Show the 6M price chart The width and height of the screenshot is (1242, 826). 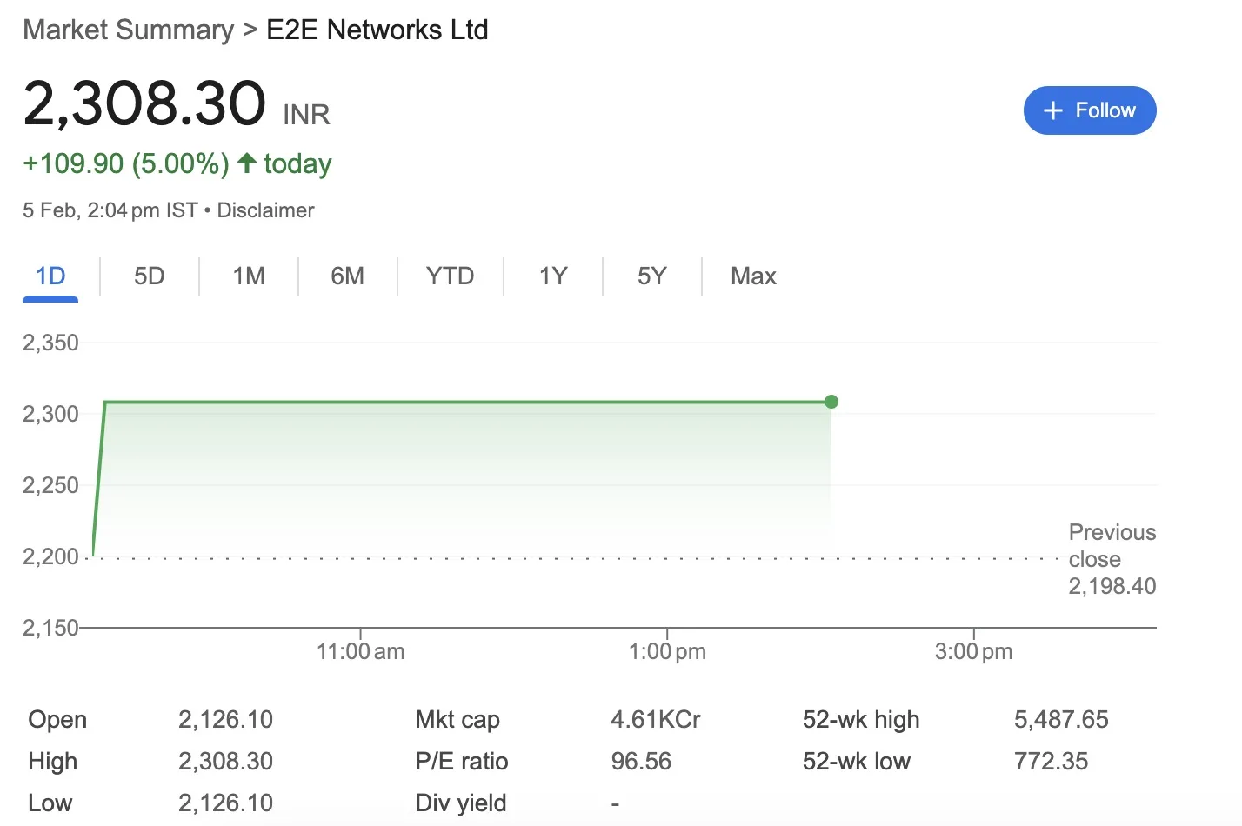347,276
